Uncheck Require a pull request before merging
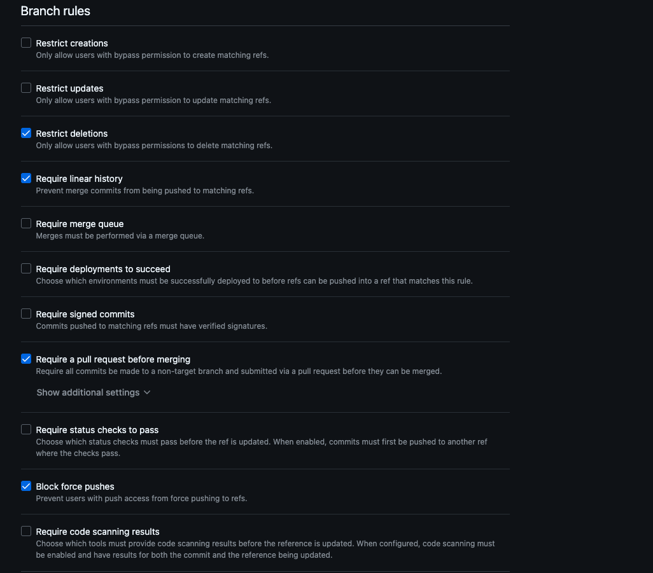 click(x=26, y=359)
